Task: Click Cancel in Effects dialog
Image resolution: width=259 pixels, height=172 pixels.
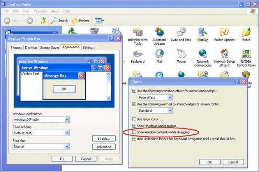Action: [x=233, y=162]
